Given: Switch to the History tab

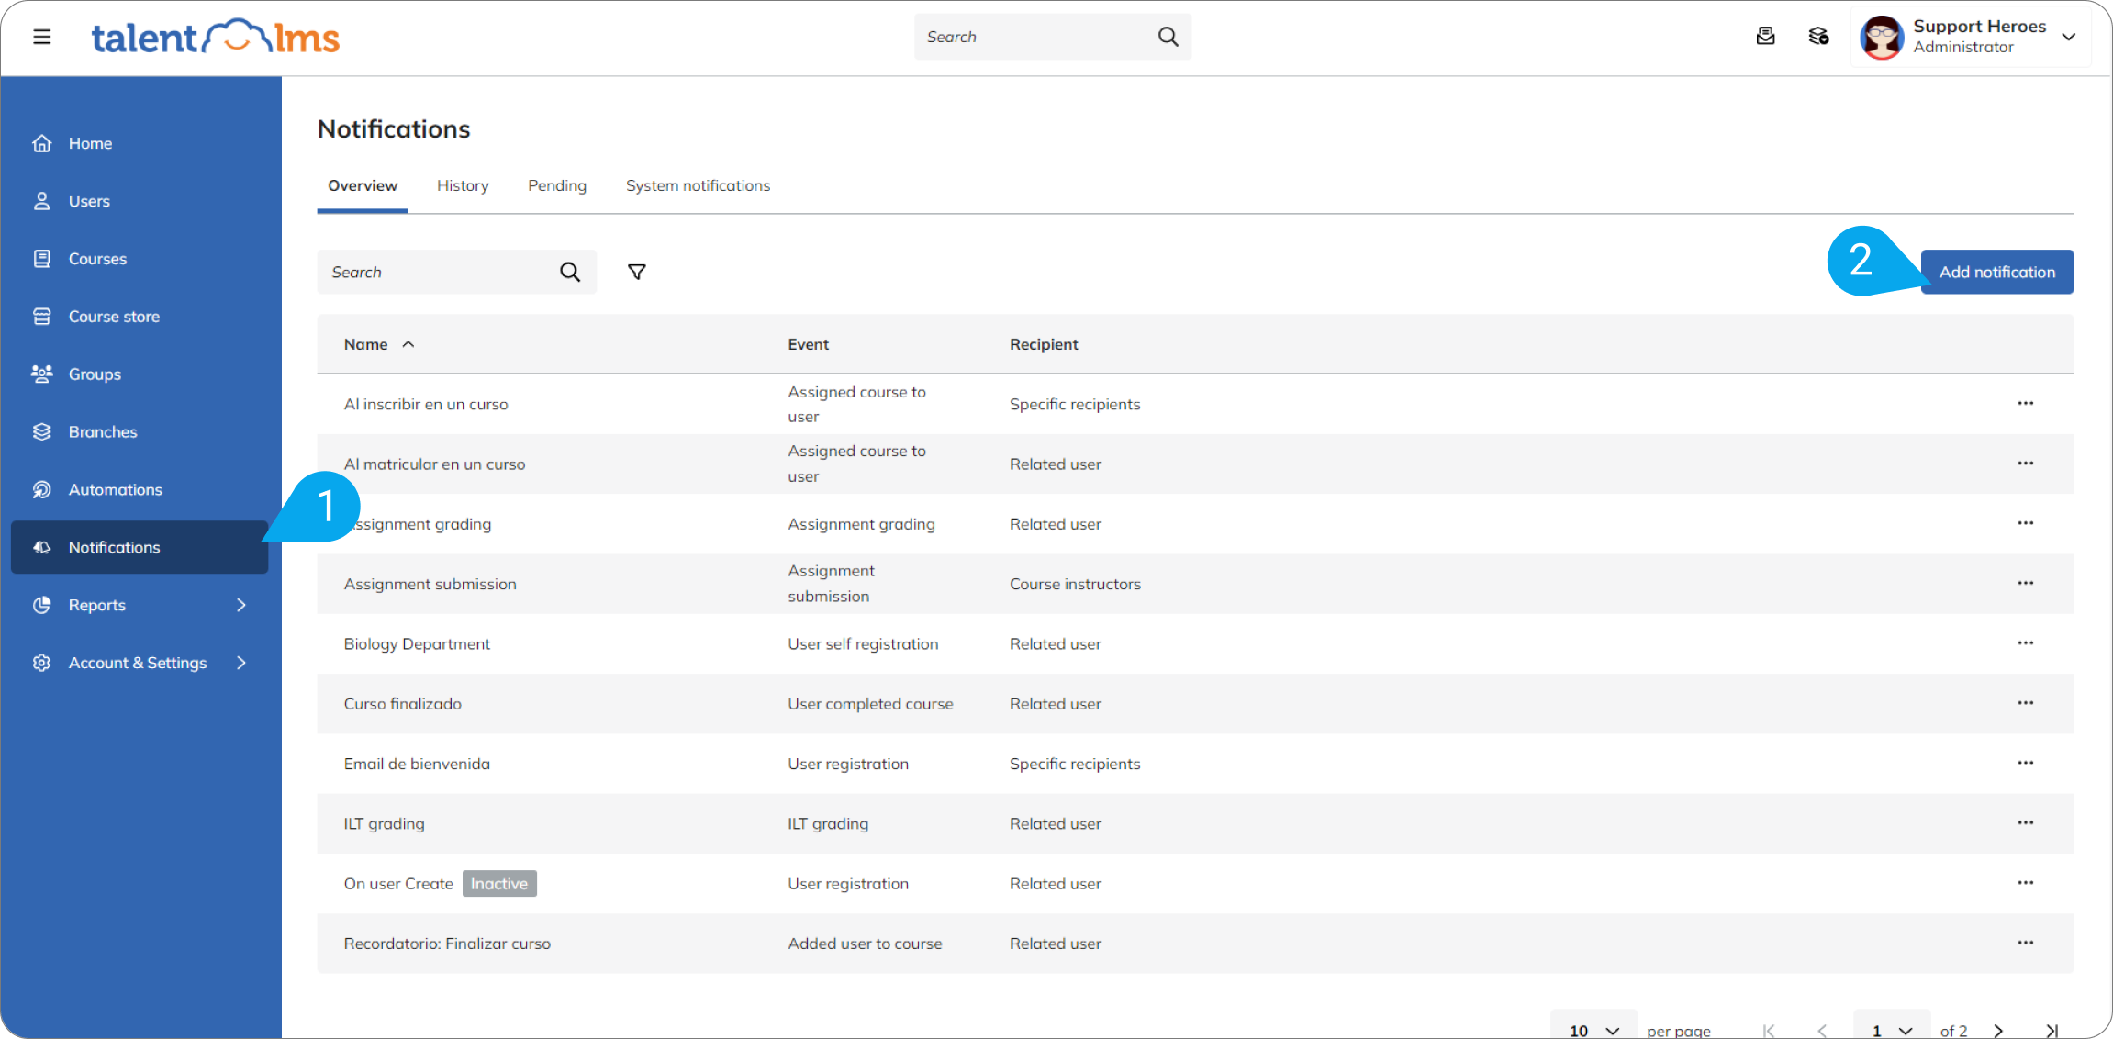Looking at the screenshot, I should 463,186.
